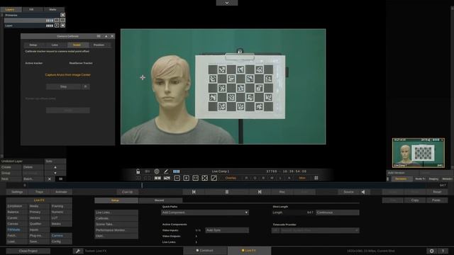
Task: Click the X icon beside Batch button
Action: 50,179
